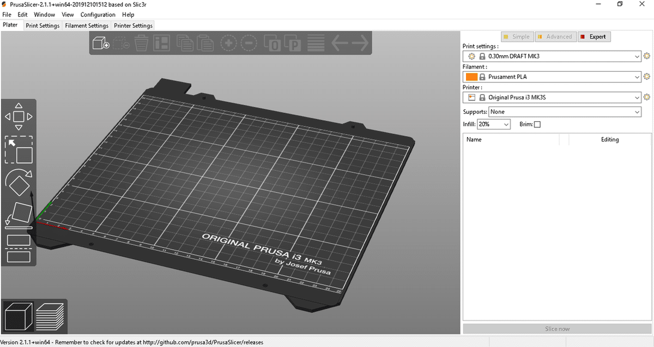The height and width of the screenshot is (347, 654).
Task: Open the Filament preset dropdown
Action: 552,77
